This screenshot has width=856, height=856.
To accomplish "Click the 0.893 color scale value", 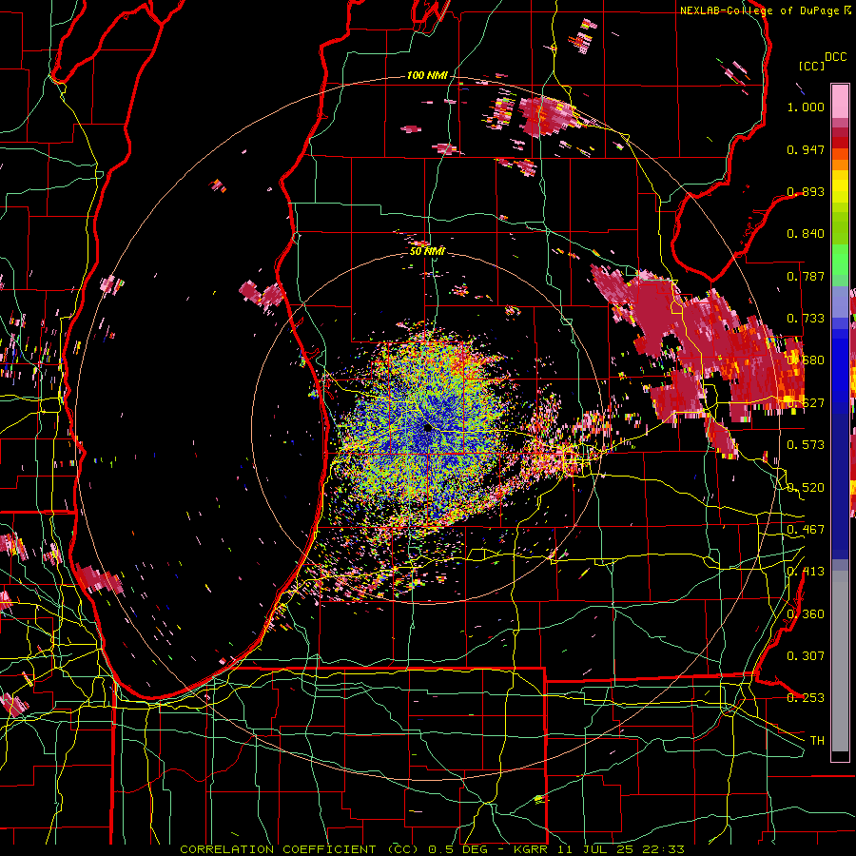I will (x=806, y=191).
